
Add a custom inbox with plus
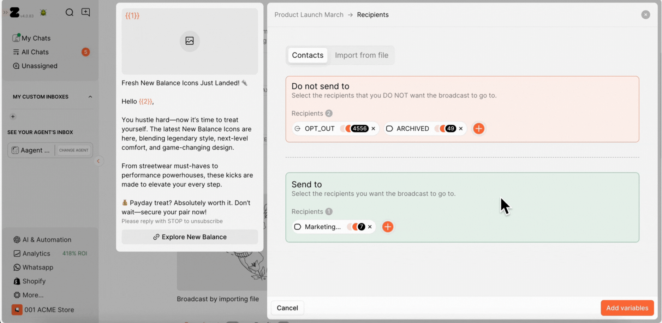point(13,116)
